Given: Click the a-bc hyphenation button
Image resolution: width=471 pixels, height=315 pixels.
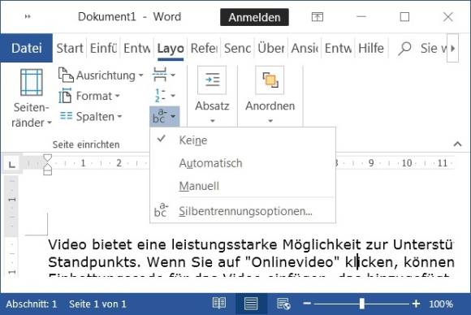Looking at the screenshot, I should [x=164, y=116].
